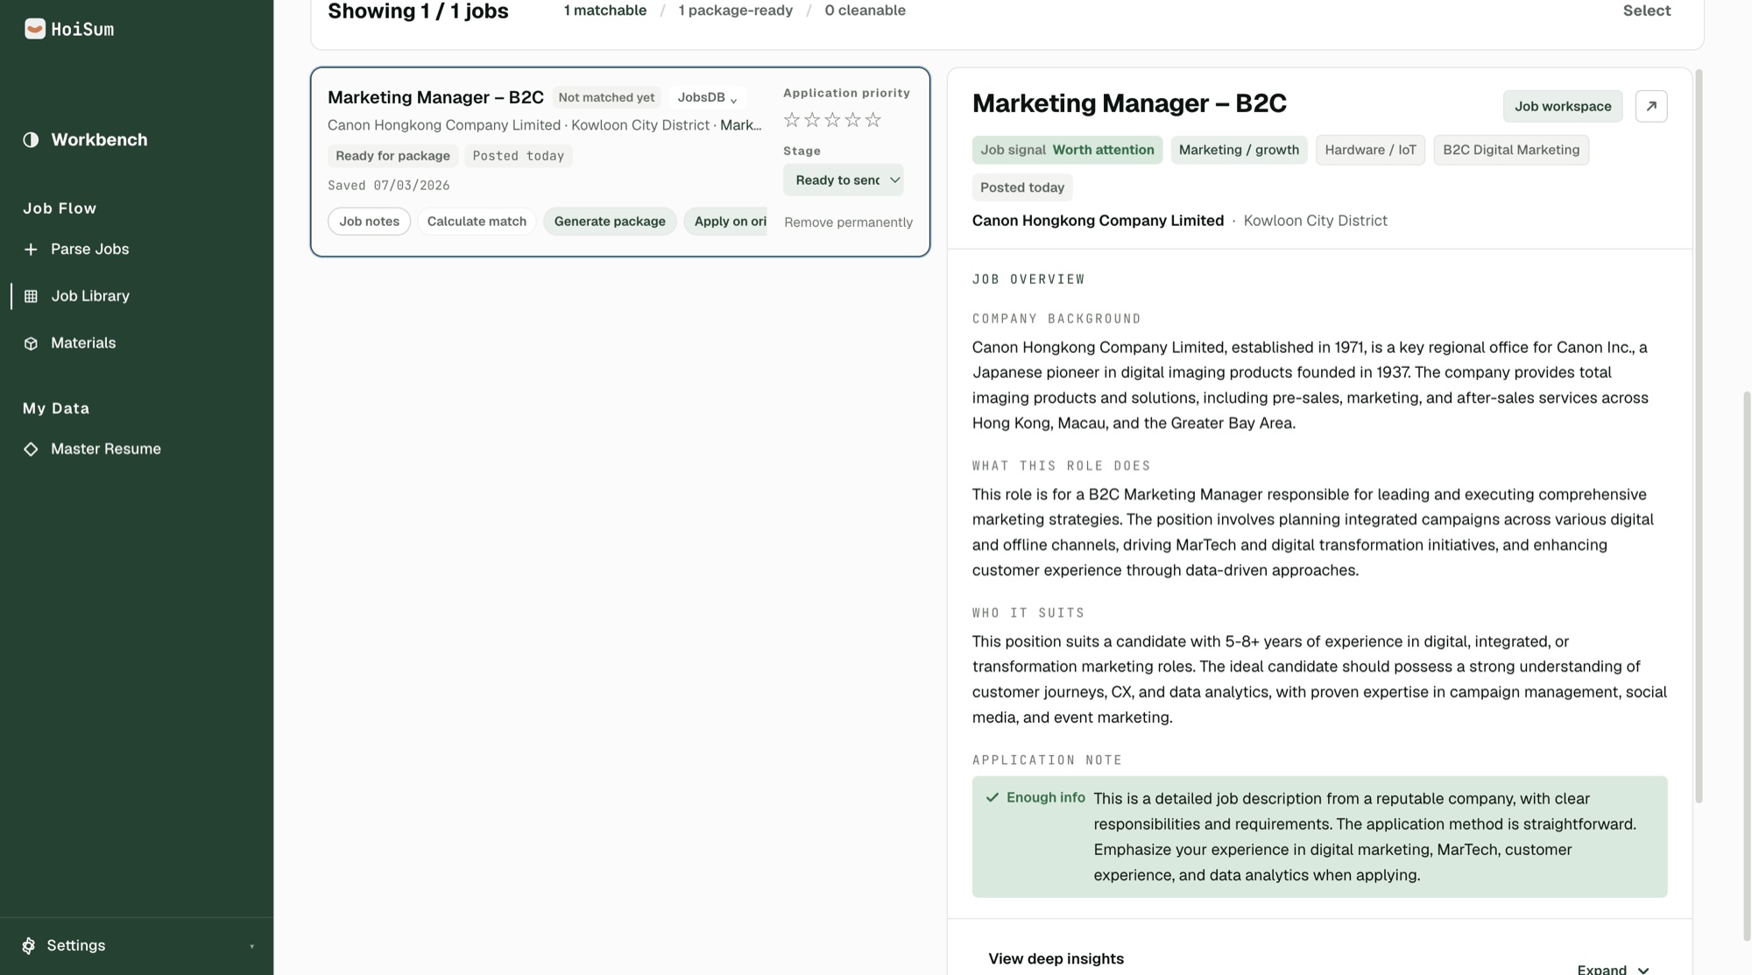Click the Ready for package badge
1752x975 pixels.
pos(392,156)
